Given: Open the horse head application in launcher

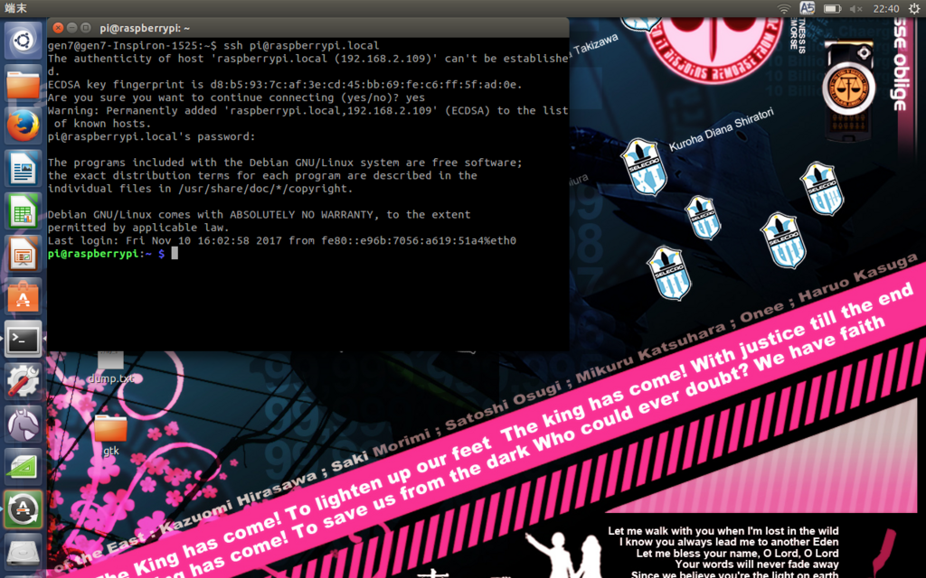Looking at the screenshot, I should (x=23, y=424).
